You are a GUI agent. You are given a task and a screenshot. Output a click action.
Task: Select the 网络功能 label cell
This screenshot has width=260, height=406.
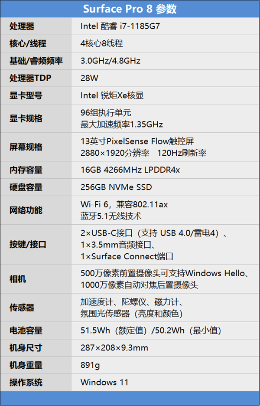[x=26, y=210]
